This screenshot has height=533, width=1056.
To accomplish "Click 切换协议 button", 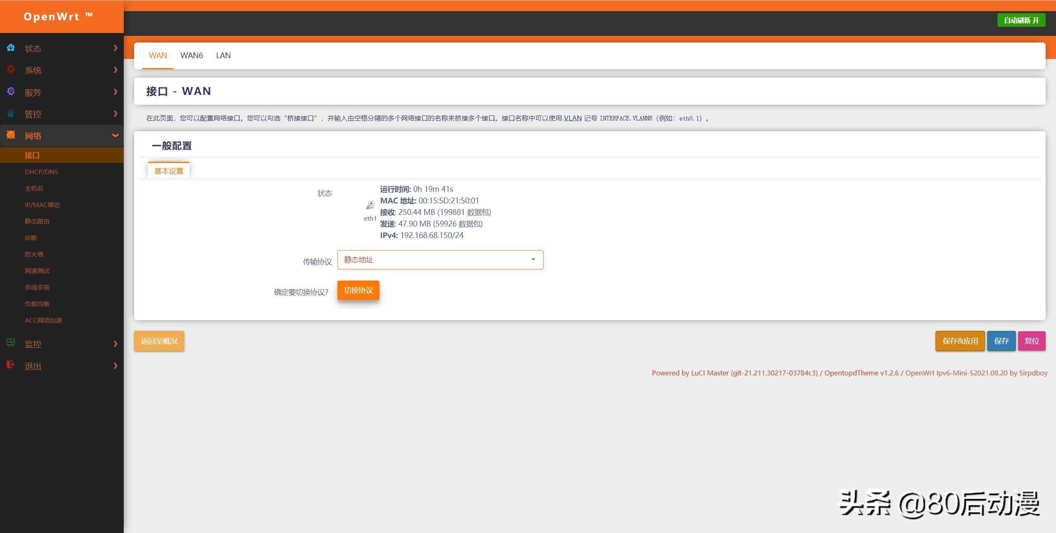I will click(358, 290).
